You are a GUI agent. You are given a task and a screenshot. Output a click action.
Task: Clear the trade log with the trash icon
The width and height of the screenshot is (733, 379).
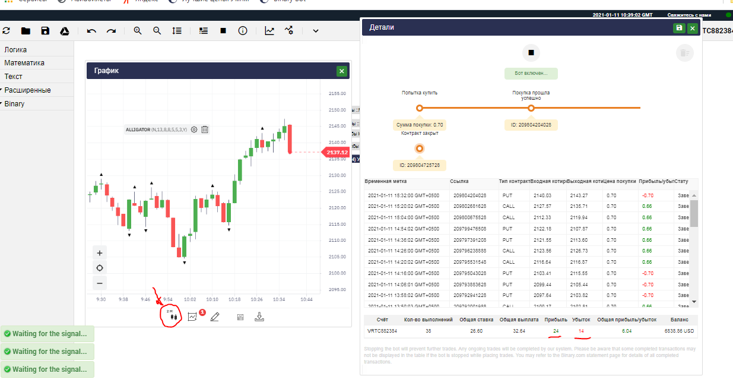click(x=684, y=53)
